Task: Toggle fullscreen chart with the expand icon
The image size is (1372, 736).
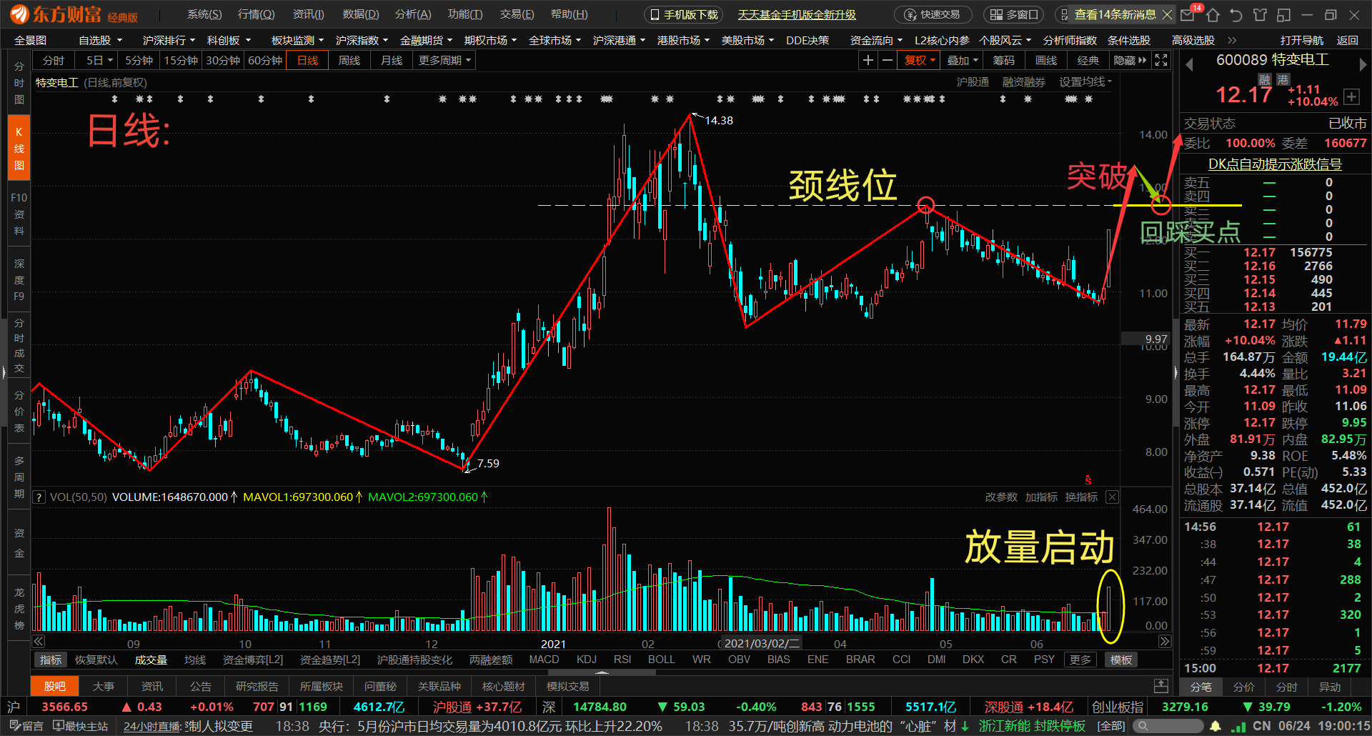Action: point(1161,61)
